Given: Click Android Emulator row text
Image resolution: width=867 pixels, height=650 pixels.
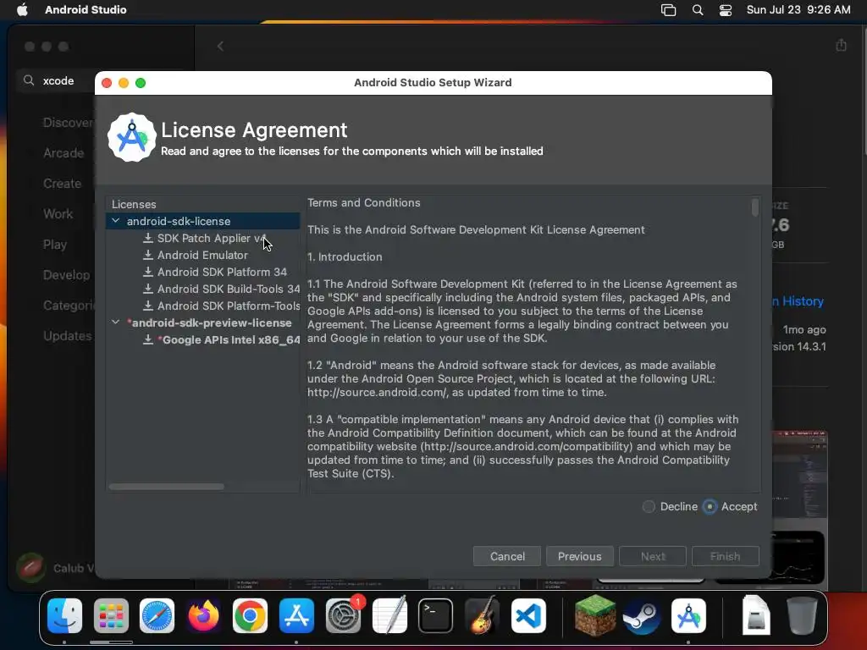Looking at the screenshot, I should [202, 255].
